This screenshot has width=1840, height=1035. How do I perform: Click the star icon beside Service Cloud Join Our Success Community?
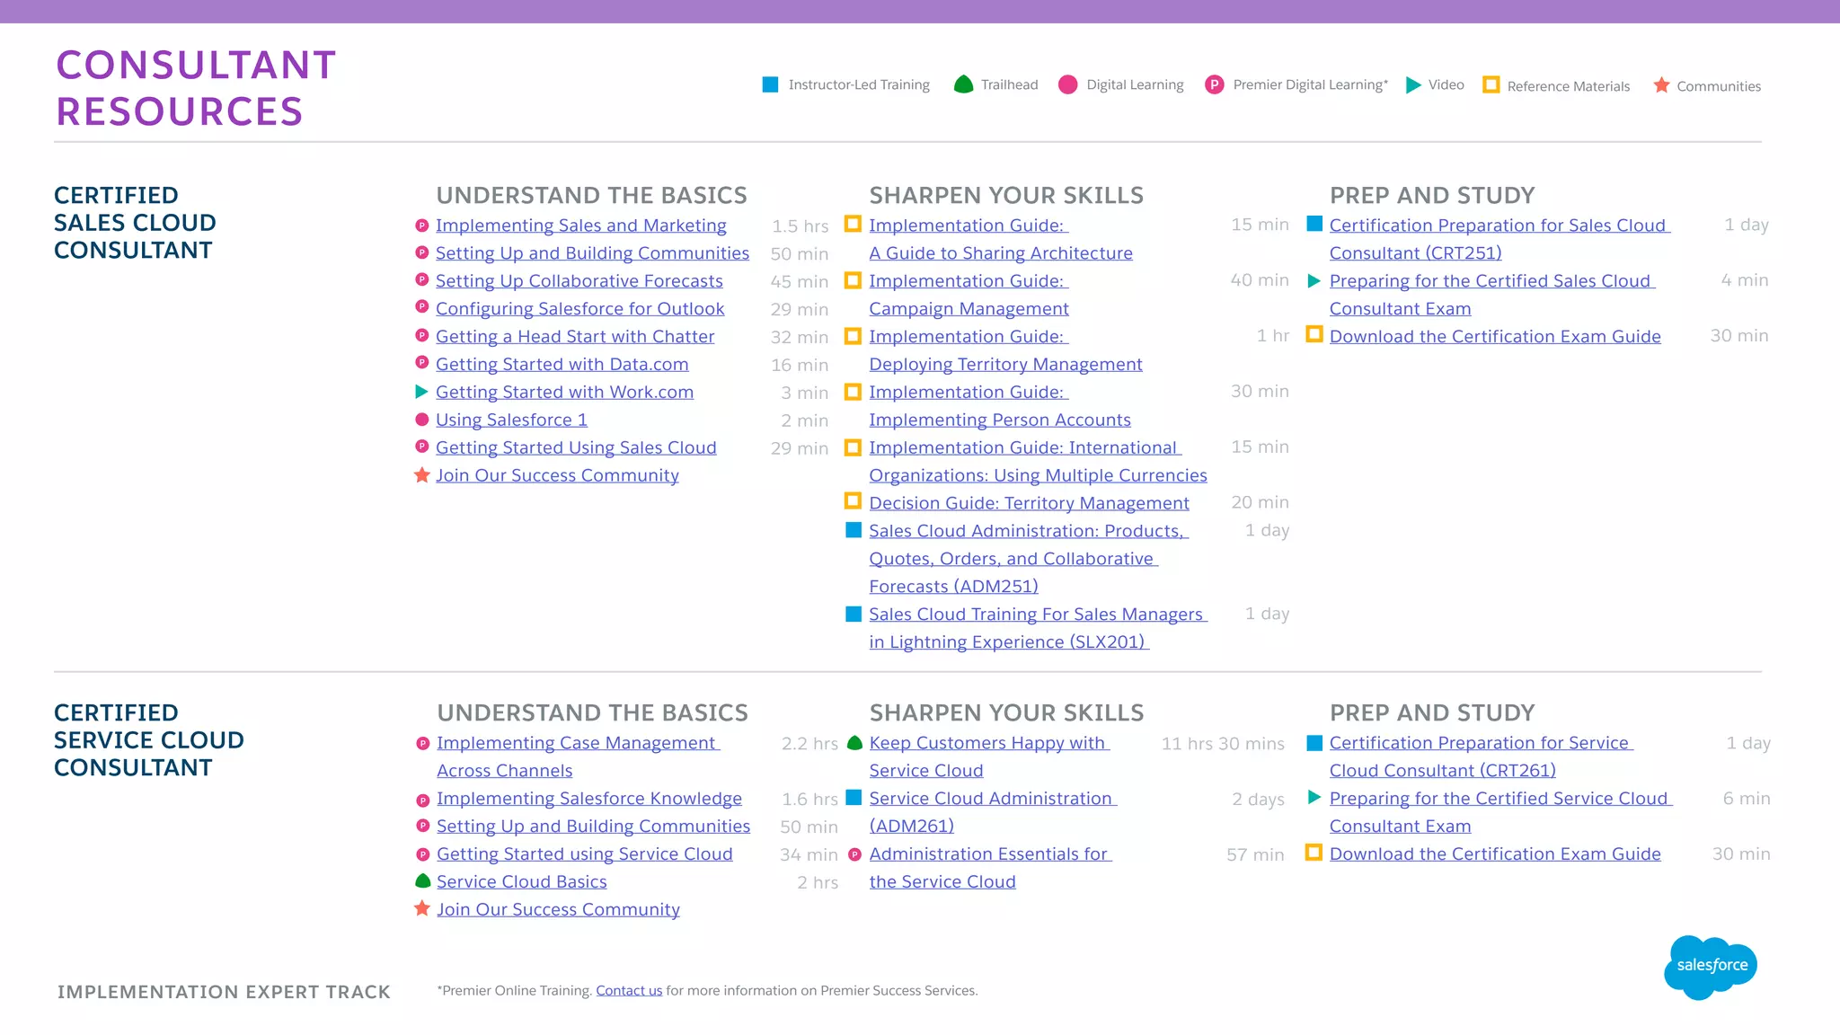(x=421, y=908)
